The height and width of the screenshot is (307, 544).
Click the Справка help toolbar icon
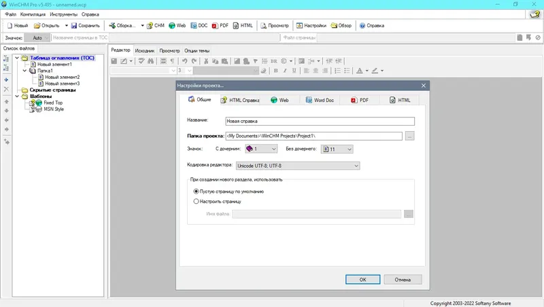click(x=362, y=26)
